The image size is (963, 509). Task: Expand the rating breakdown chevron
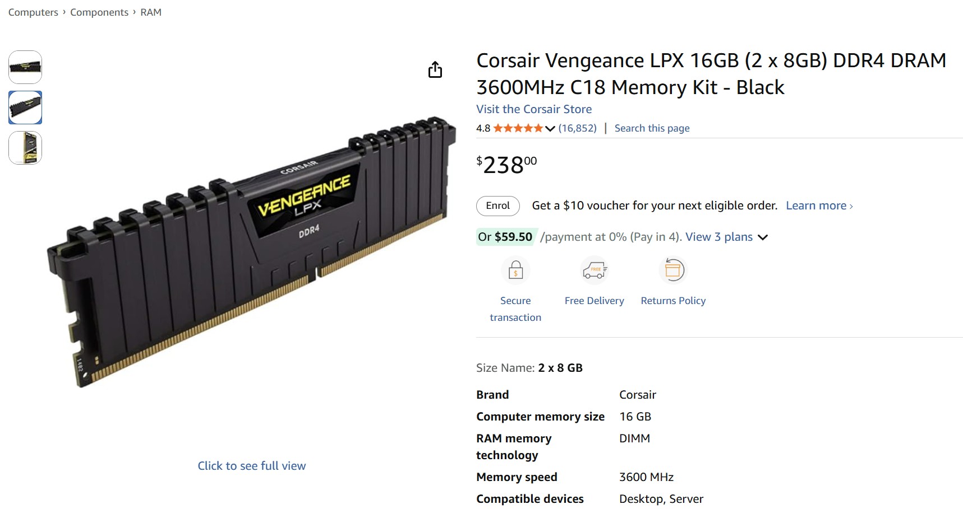point(550,128)
